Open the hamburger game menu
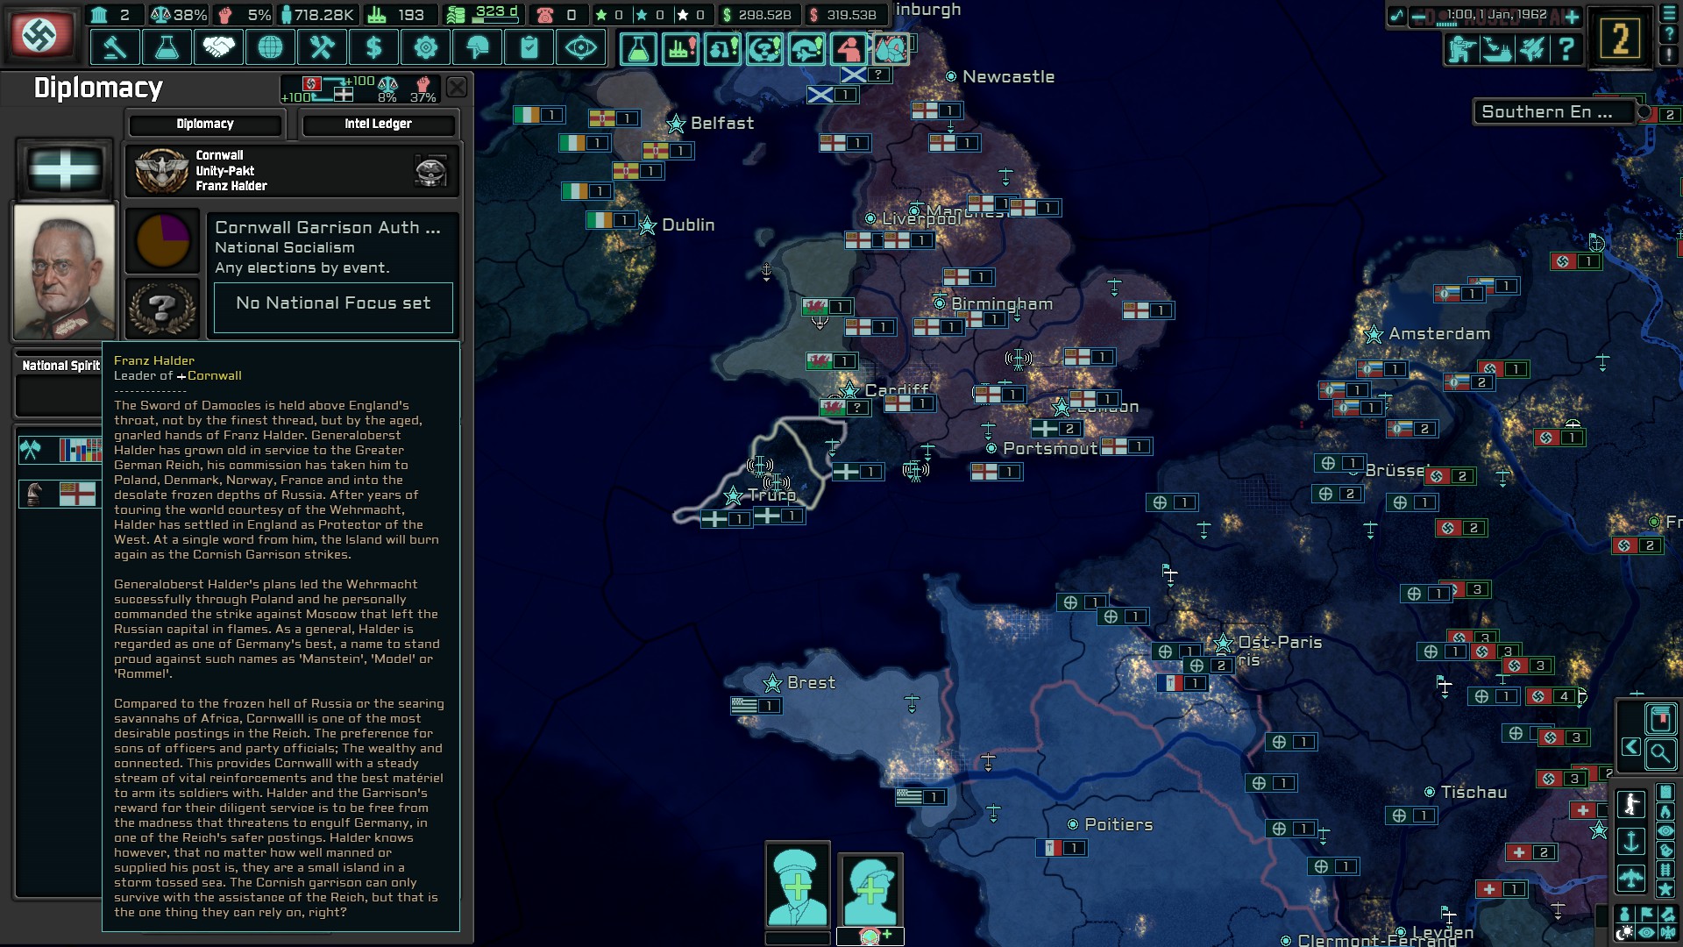Screen dimensions: 1683x947 (1668, 14)
